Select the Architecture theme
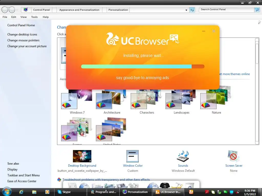The image size is (262, 196). point(112,102)
